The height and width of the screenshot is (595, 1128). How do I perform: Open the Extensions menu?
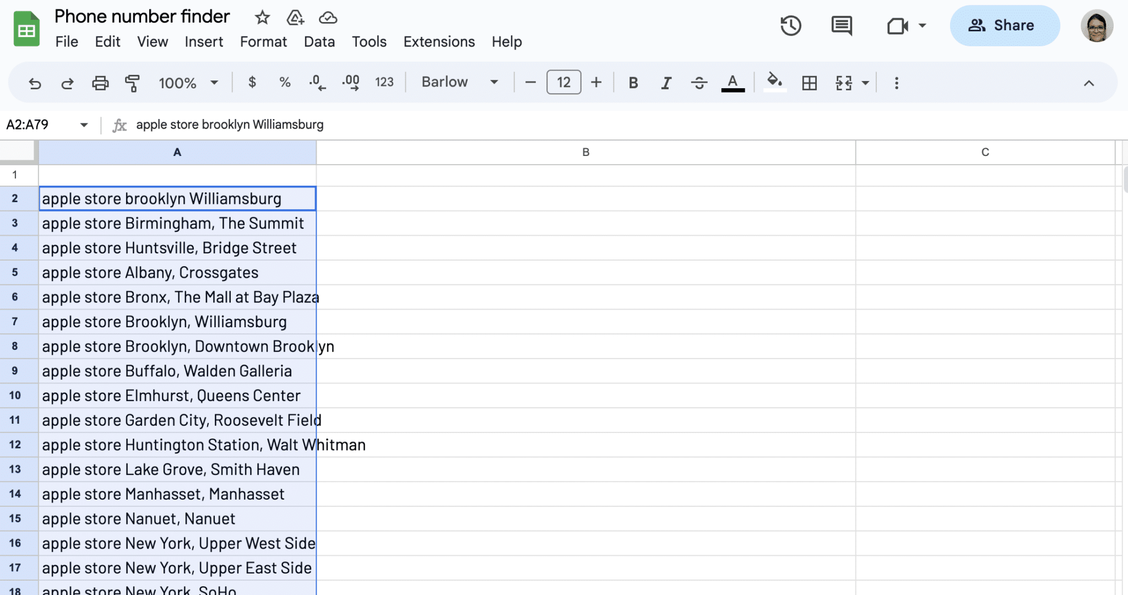[x=438, y=41]
